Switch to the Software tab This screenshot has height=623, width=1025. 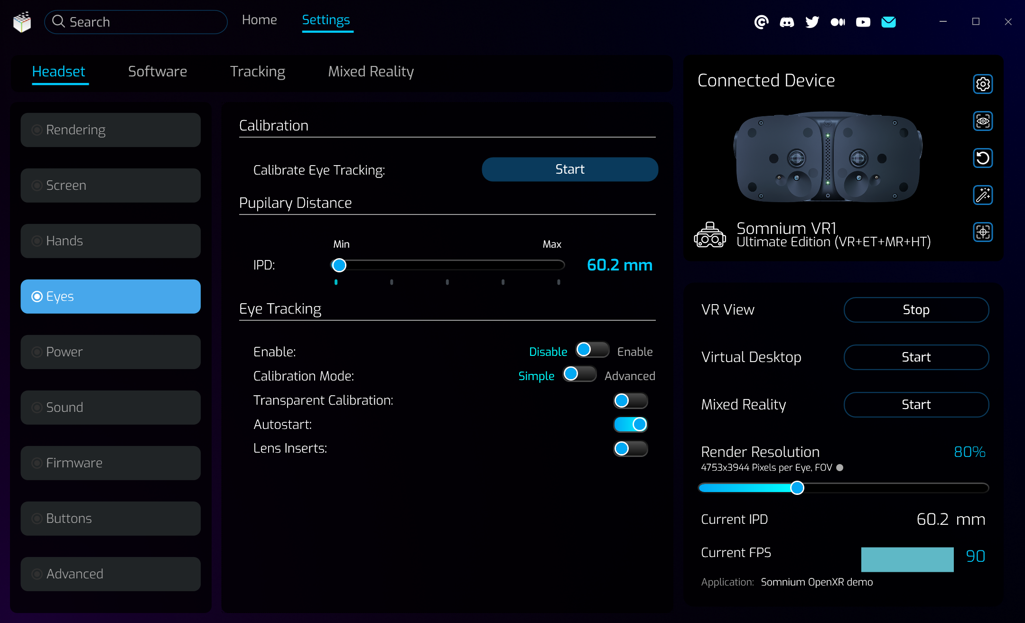tap(158, 72)
